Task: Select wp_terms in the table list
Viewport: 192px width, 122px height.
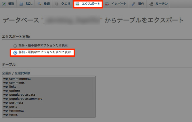Action: pos(49,115)
